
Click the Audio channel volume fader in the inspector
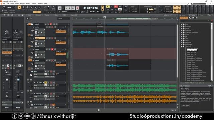tap(7, 80)
